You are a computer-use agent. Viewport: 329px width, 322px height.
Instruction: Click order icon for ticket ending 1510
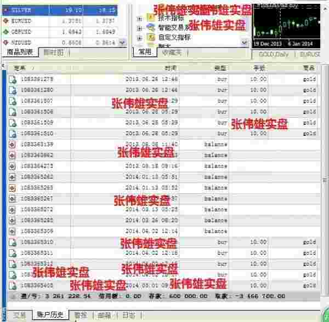coord(13,134)
